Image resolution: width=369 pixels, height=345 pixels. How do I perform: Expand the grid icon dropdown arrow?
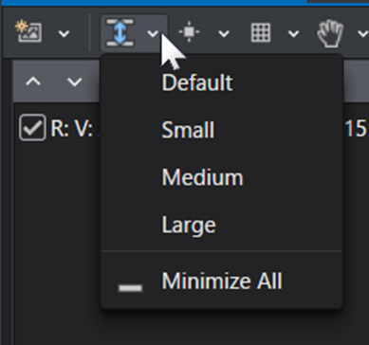click(x=294, y=33)
